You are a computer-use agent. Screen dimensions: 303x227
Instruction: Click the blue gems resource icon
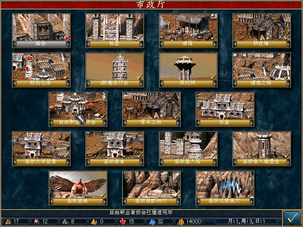152,222
